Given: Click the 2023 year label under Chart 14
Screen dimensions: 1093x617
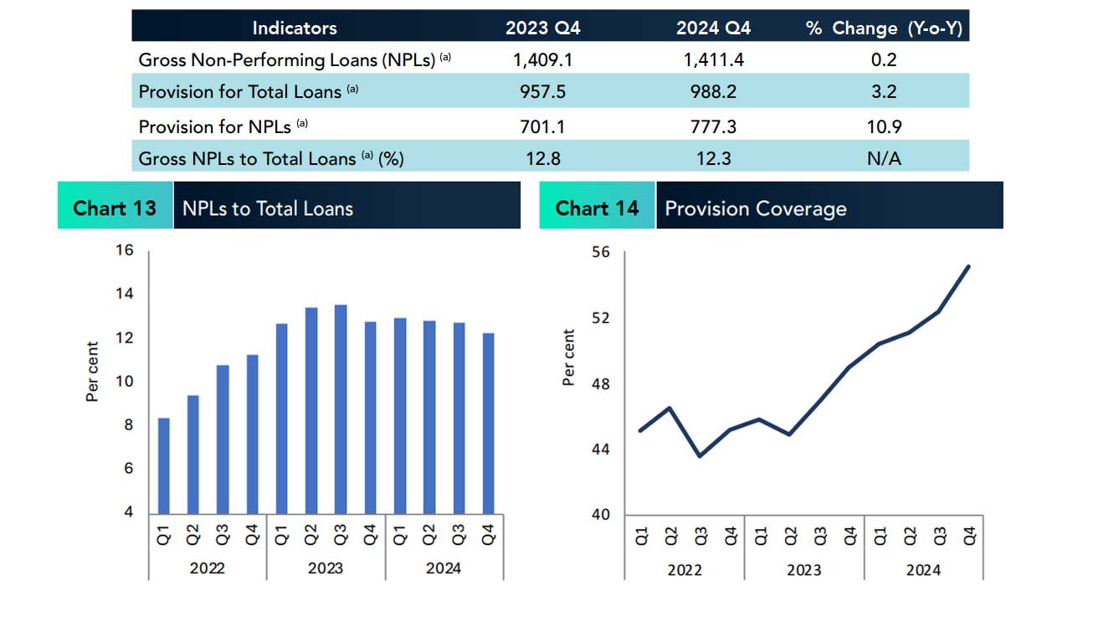Looking at the screenshot, I should point(803,569).
